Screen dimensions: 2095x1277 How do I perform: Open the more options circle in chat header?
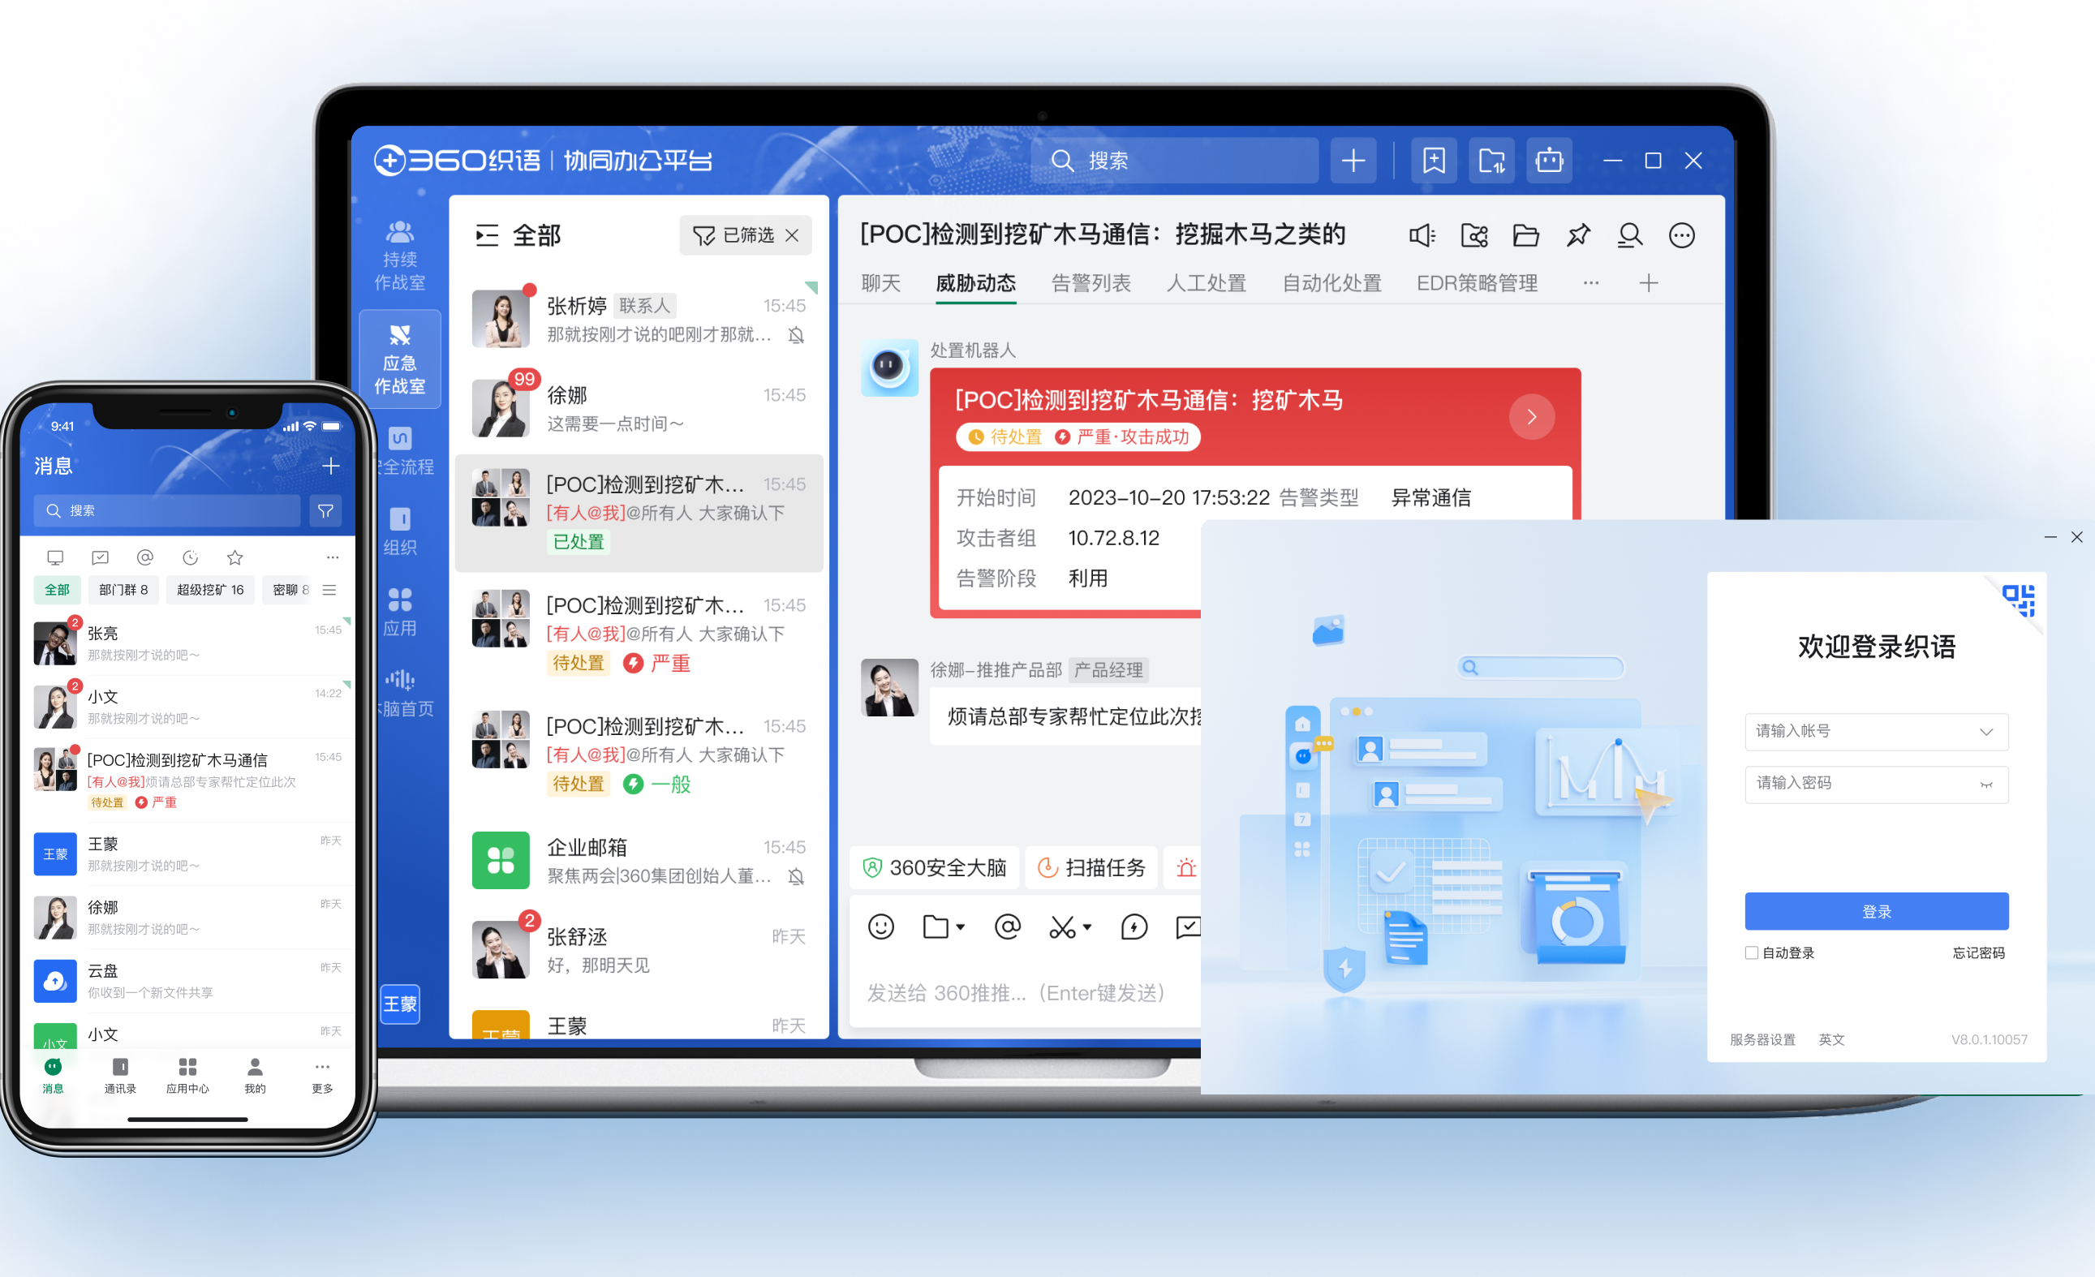(x=1681, y=235)
